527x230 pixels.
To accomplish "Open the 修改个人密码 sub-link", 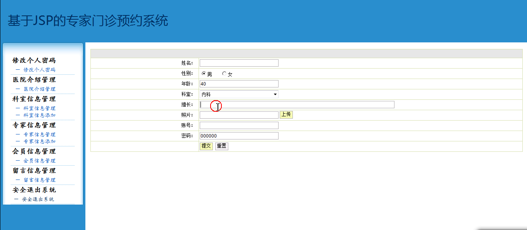I will coord(39,70).
